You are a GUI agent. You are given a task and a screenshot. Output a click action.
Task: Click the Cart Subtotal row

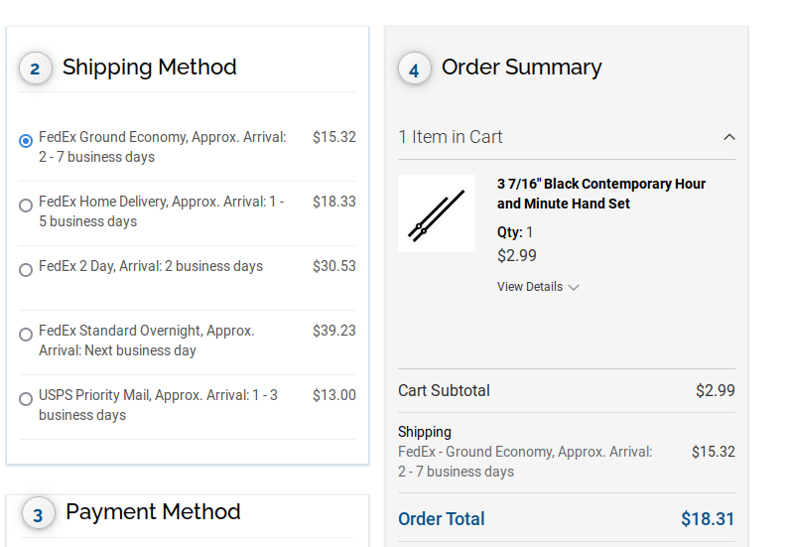(567, 391)
